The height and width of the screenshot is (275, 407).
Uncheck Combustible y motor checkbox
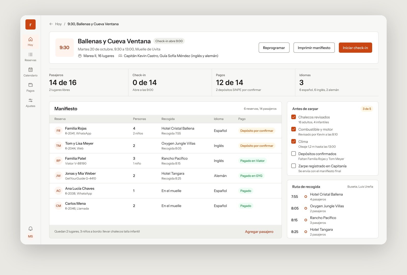(294, 129)
